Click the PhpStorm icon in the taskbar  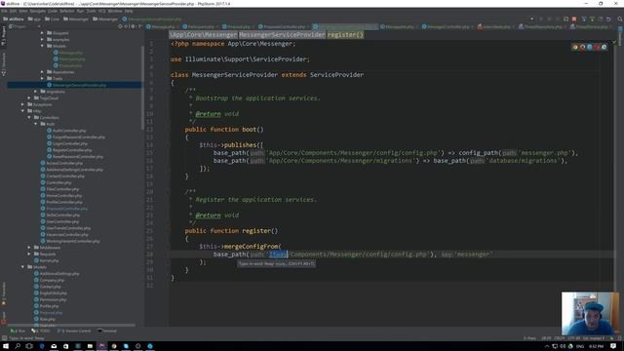click(x=101, y=346)
